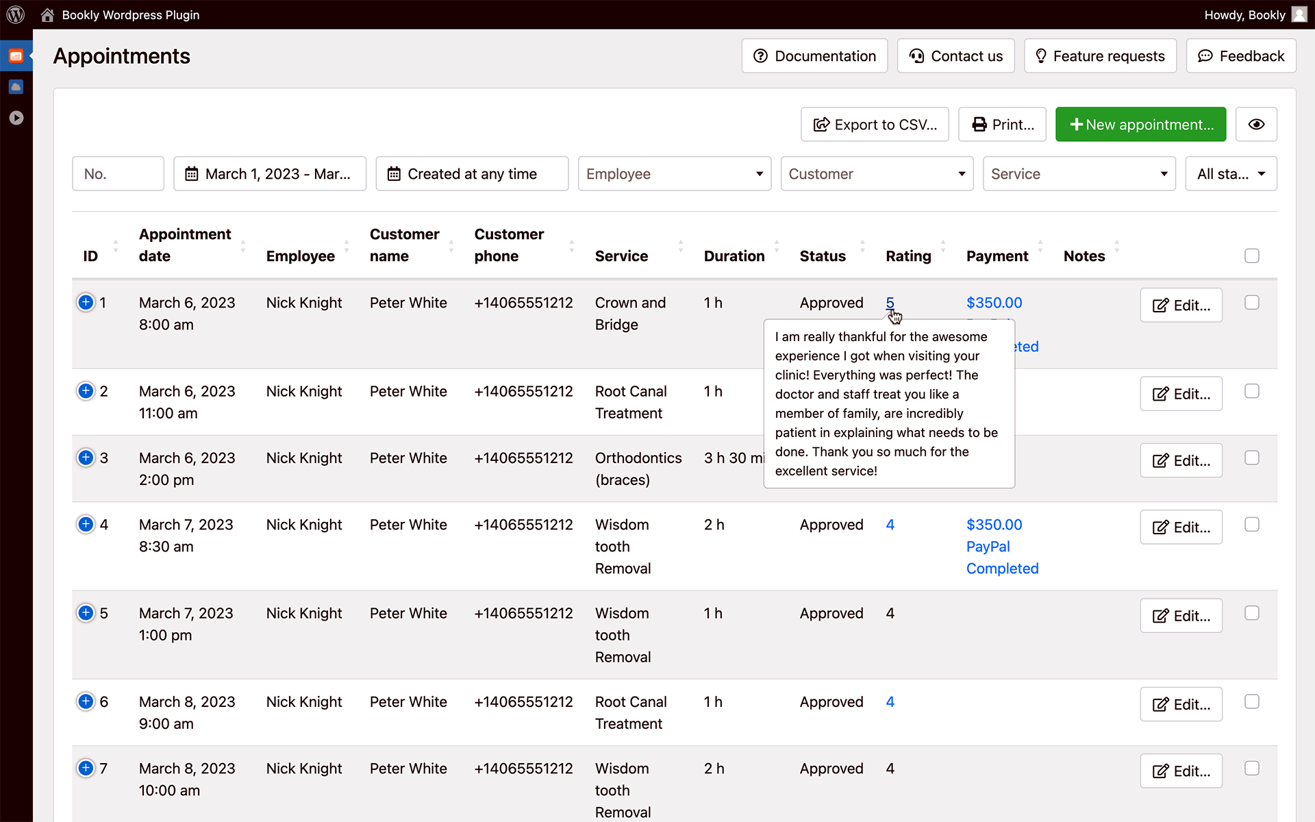This screenshot has height=822, width=1315.
Task: Open the Service filter dropdown
Action: click(x=1079, y=174)
